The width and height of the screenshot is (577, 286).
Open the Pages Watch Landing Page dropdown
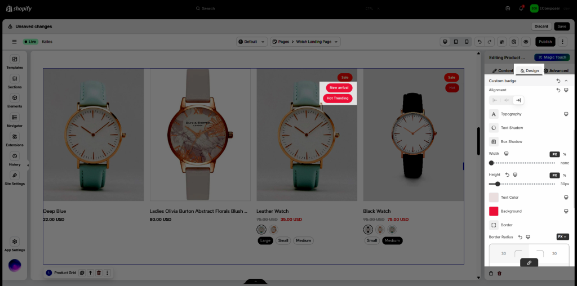(305, 42)
